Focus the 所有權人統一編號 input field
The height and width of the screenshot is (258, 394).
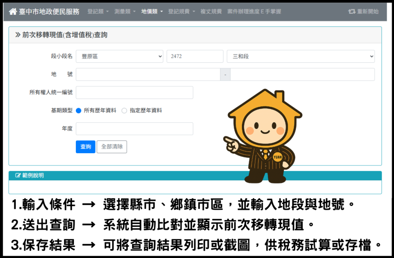tap(134, 93)
